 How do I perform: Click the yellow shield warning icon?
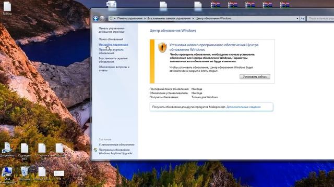(162, 47)
